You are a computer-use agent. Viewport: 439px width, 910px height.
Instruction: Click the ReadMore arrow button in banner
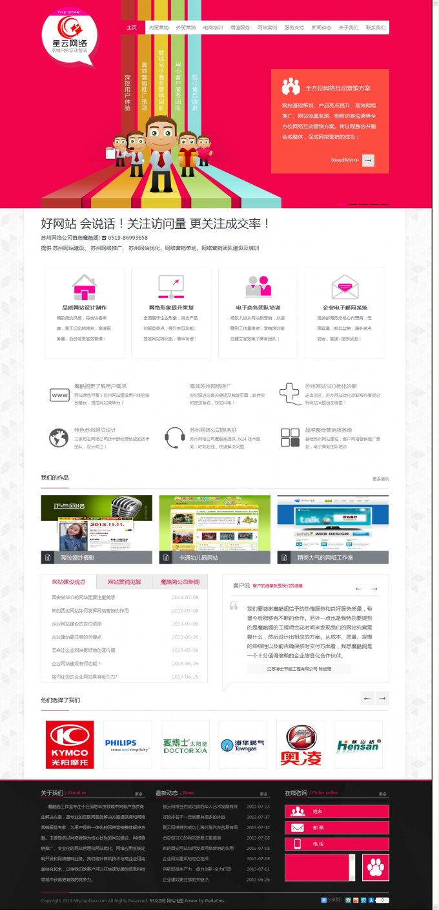tap(368, 160)
